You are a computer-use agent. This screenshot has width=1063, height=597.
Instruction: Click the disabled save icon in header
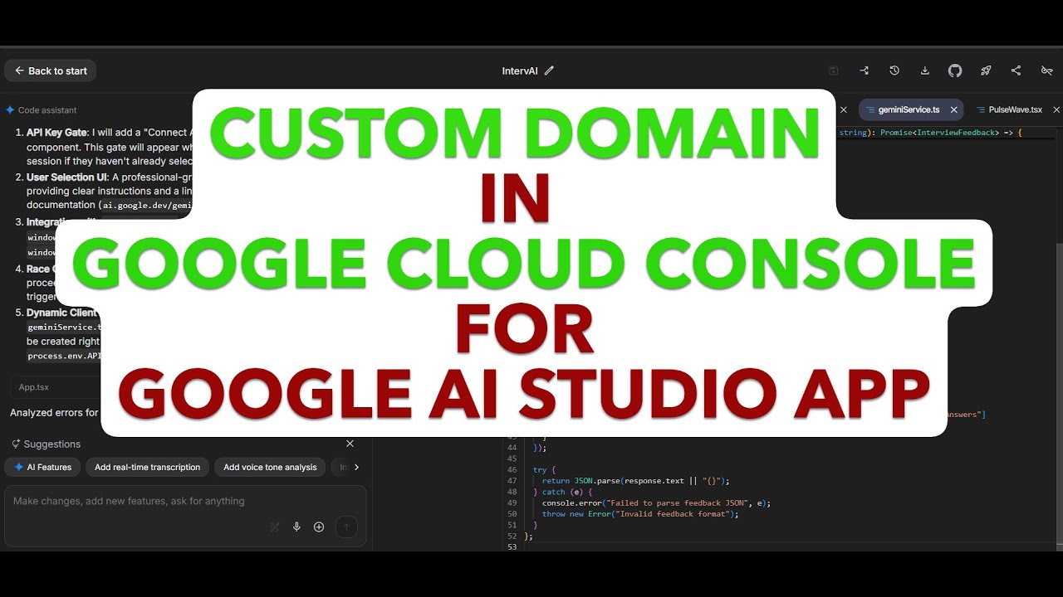pyautogui.click(x=834, y=71)
